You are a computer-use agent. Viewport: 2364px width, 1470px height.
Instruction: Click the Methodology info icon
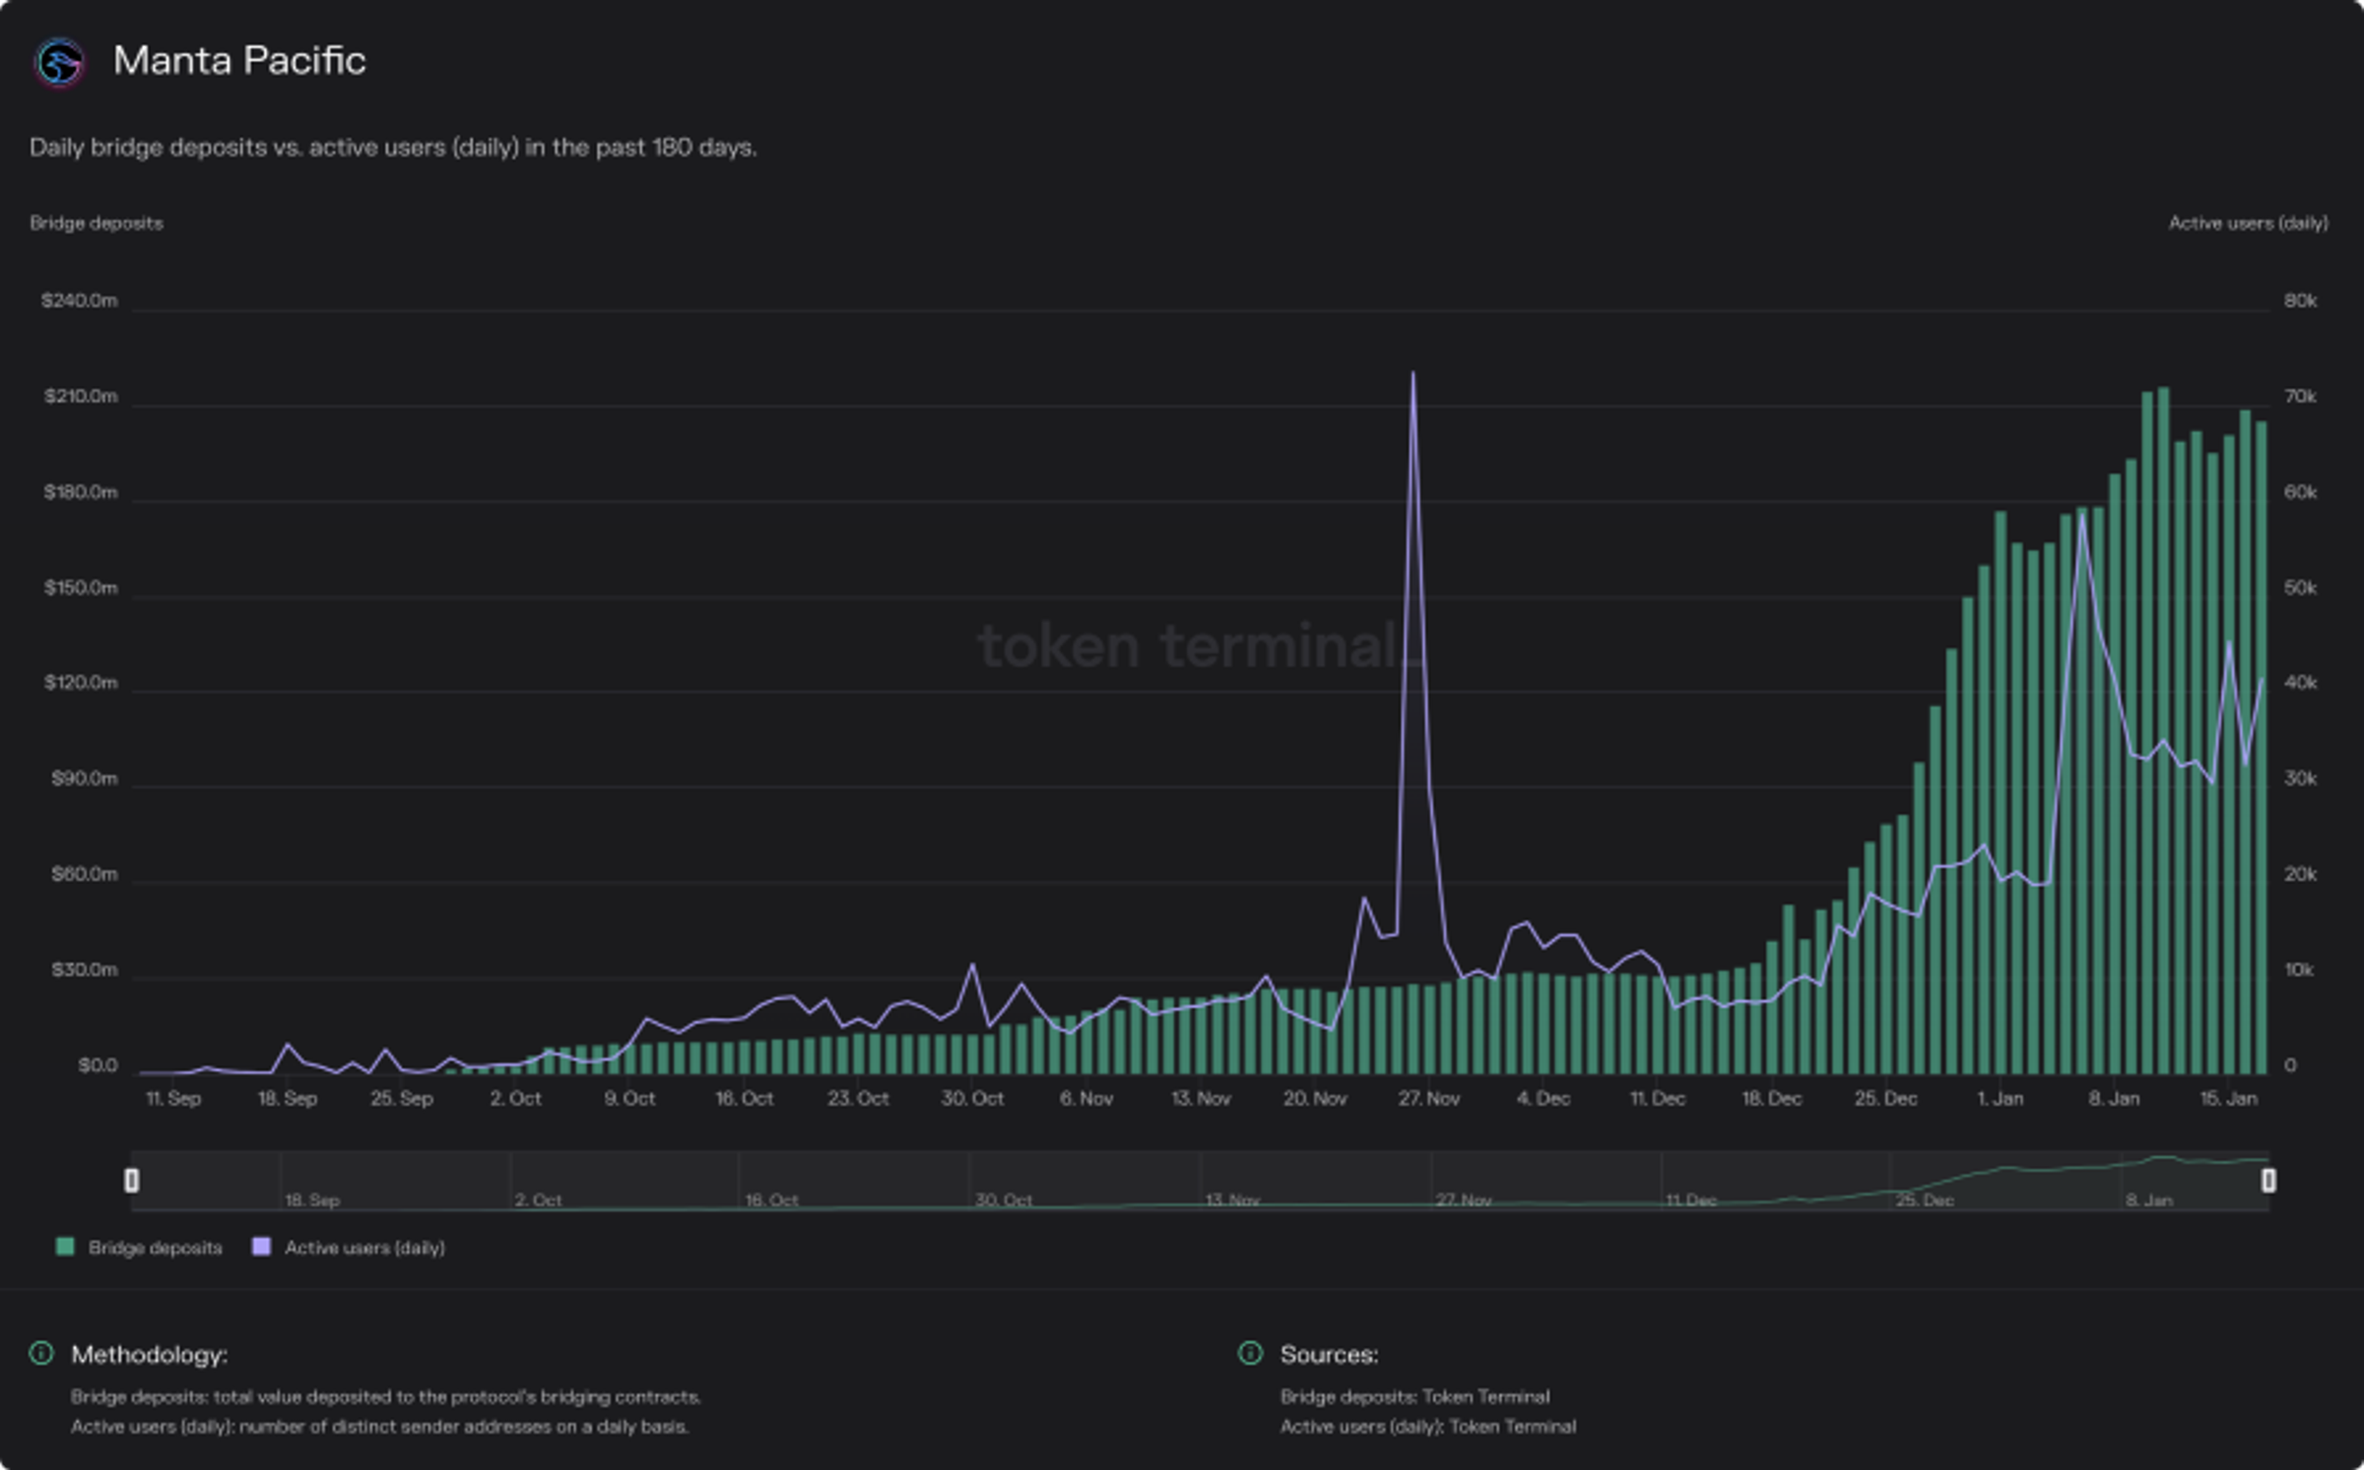(41, 1353)
